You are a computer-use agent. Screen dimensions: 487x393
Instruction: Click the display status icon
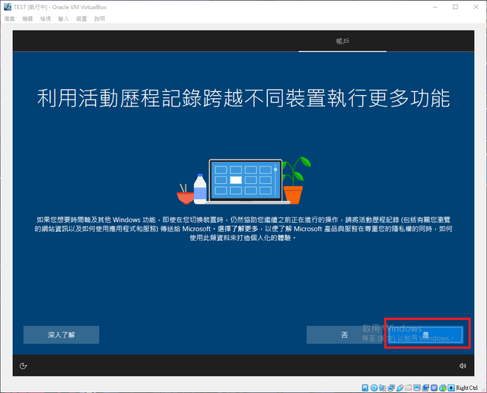(x=417, y=387)
